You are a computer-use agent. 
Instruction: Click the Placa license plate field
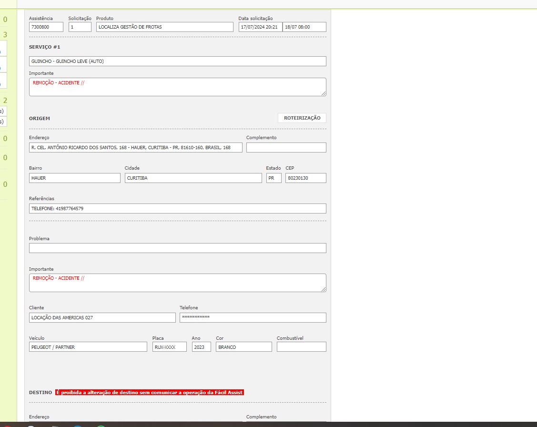coord(170,347)
